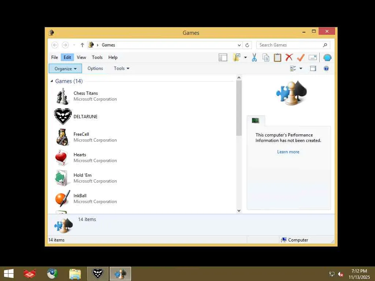
Task: Open the Edit menu
Action: coord(67,57)
